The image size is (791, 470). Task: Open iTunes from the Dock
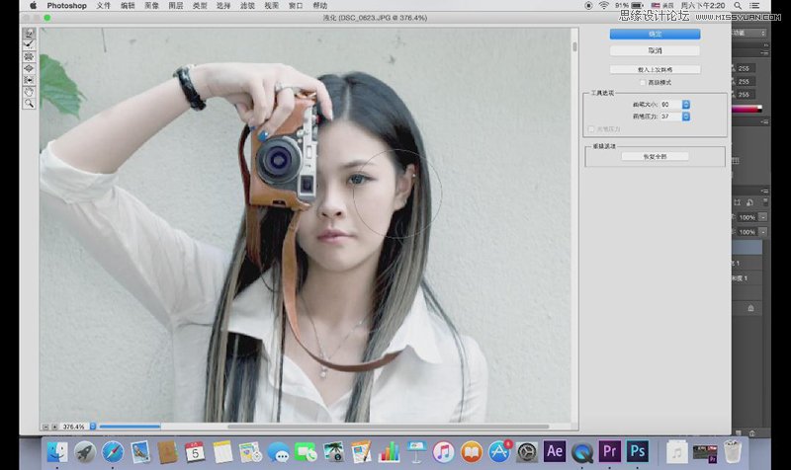(443, 452)
